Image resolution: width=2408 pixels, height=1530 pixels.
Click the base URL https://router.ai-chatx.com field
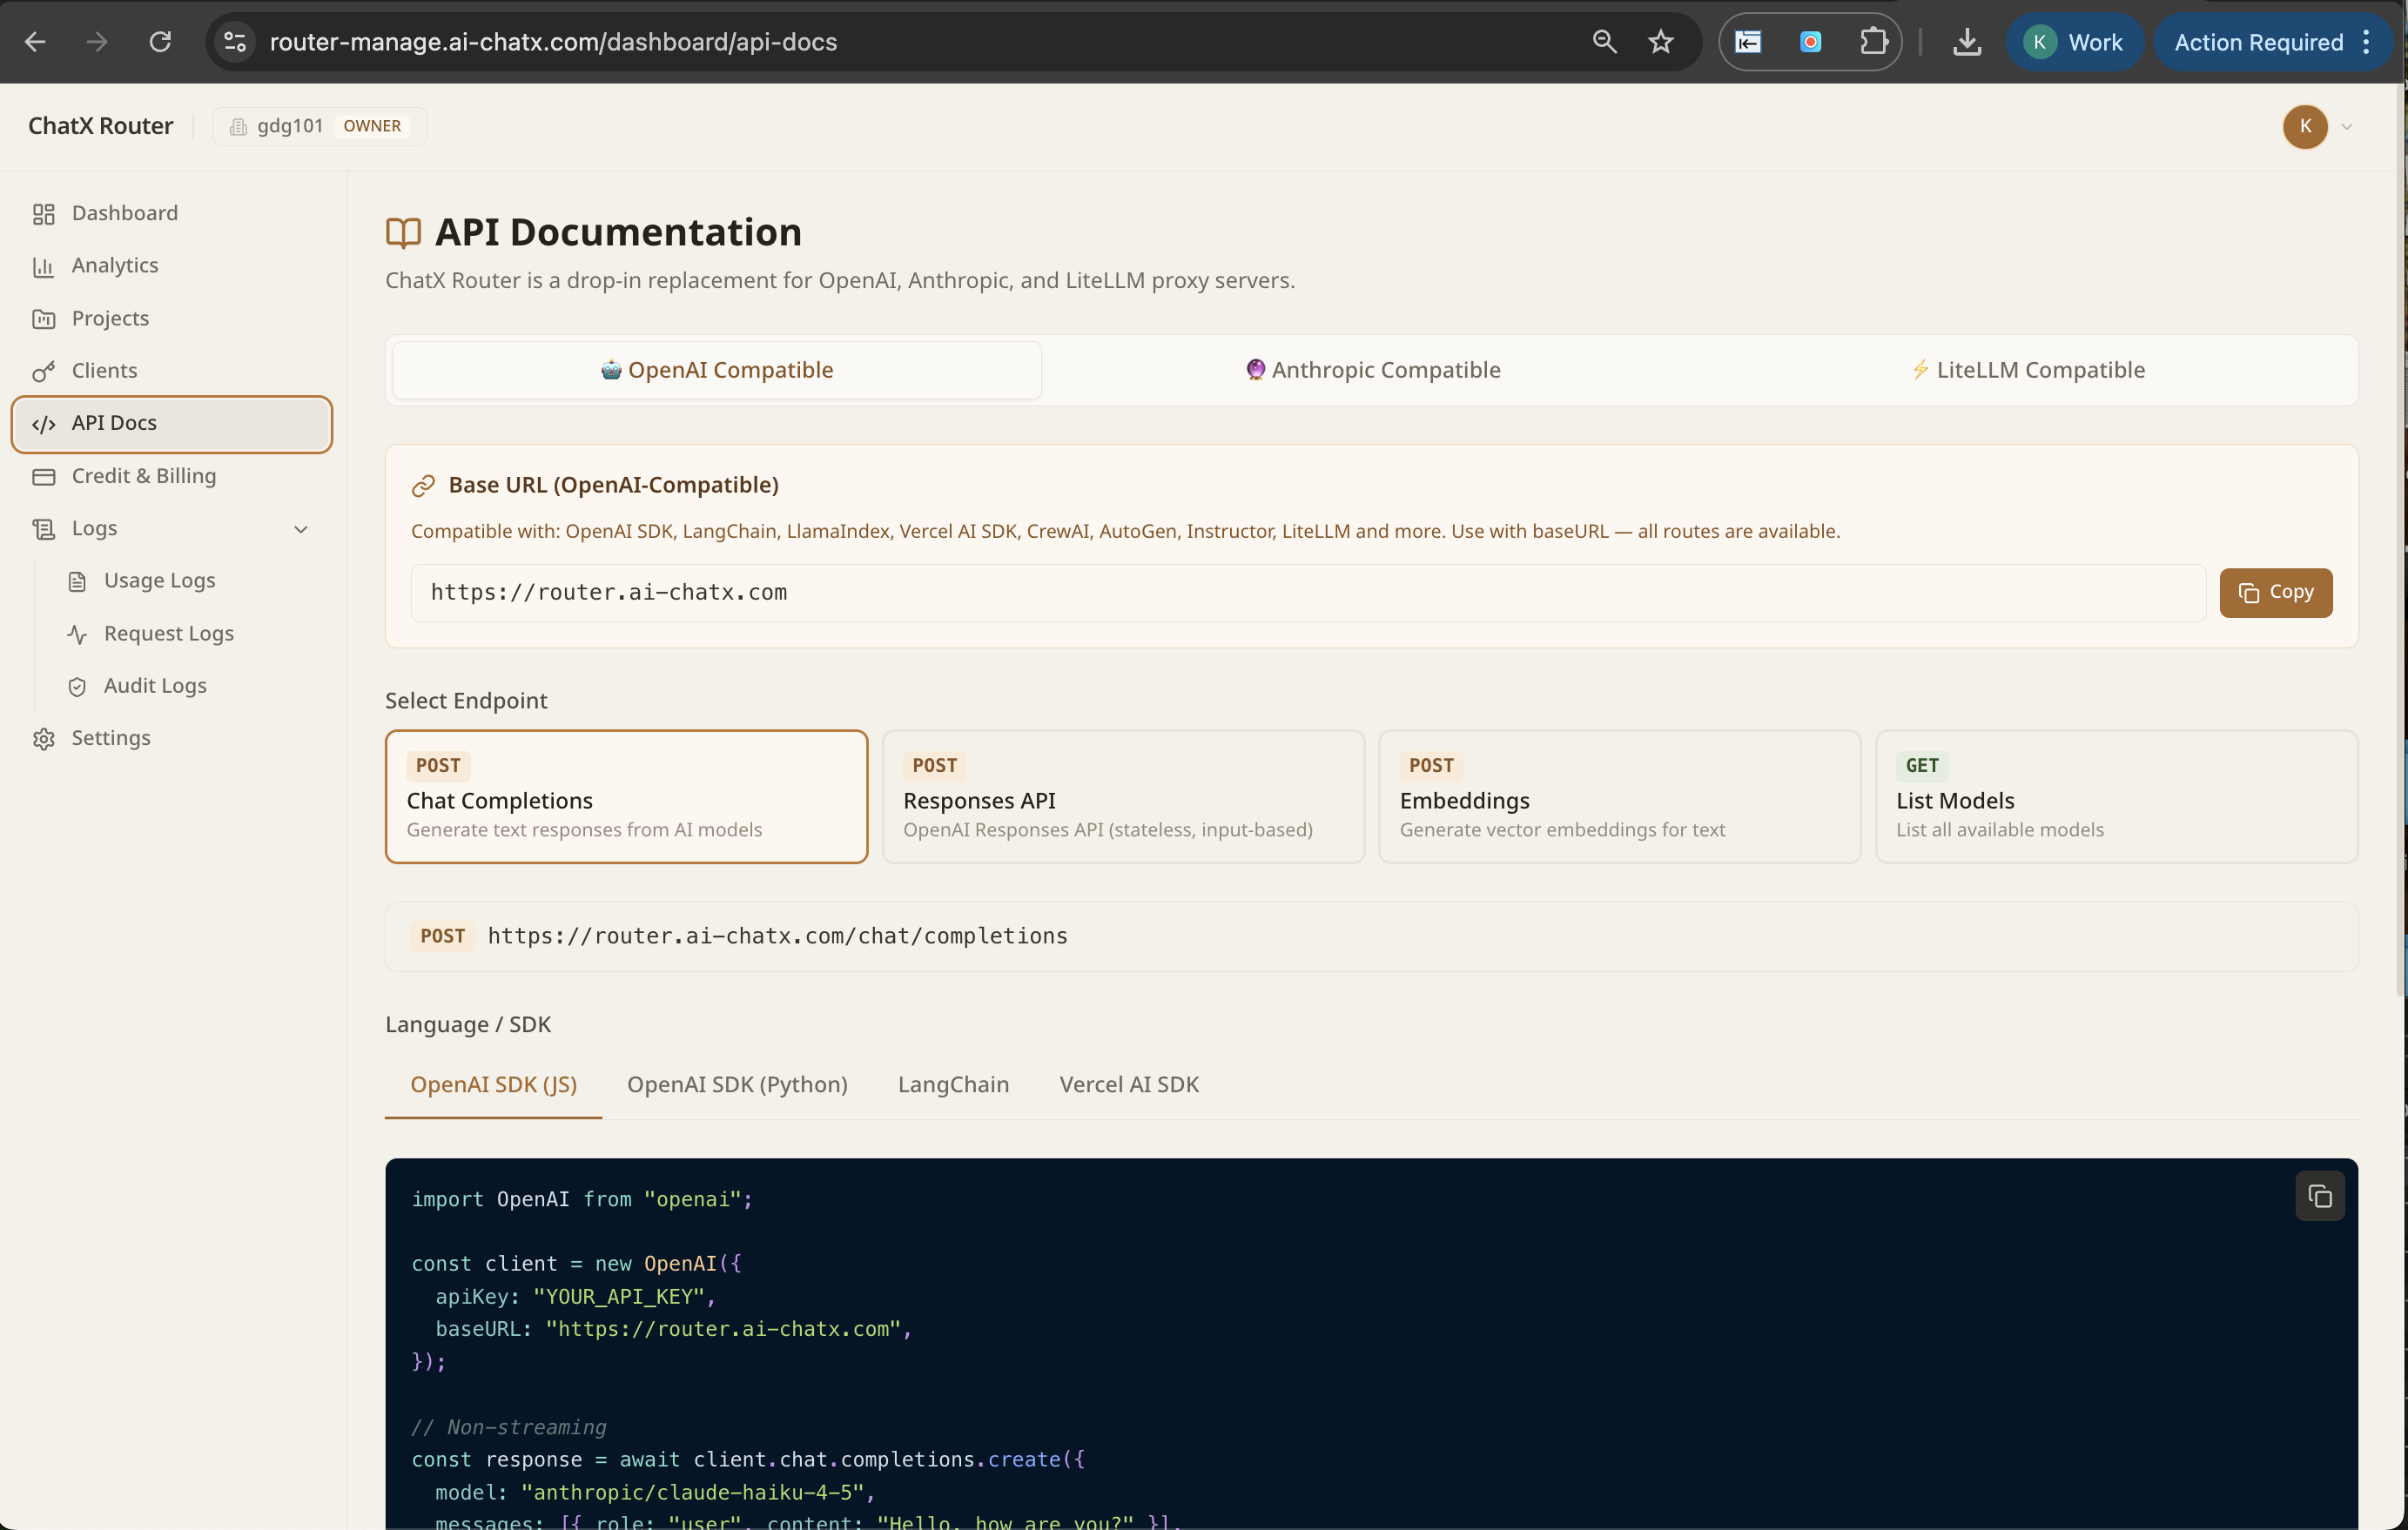pyautogui.click(x=1308, y=592)
